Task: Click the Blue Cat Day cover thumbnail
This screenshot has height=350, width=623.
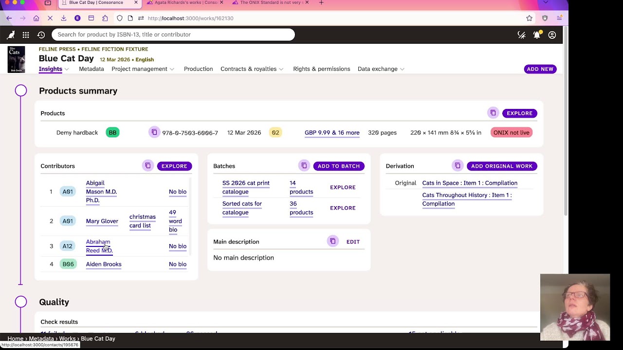Action: 16,59
